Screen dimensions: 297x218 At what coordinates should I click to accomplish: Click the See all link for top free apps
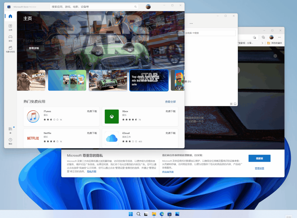pyautogui.click(x=170, y=102)
